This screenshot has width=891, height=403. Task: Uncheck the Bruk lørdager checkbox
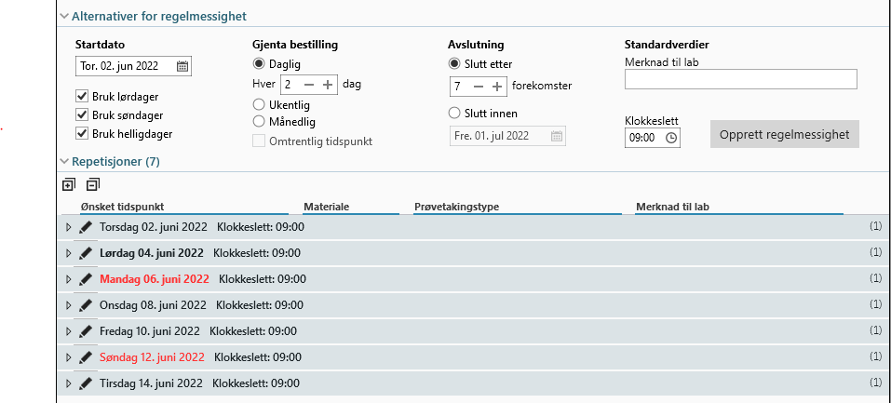pyautogui.click(x=82, y=97)
